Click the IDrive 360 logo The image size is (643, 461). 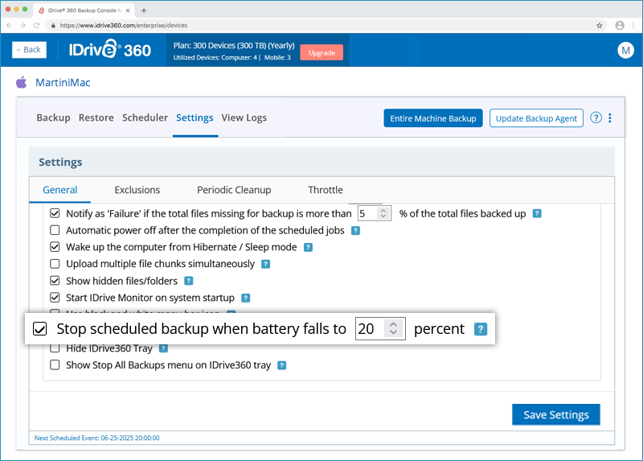pyautogui.click(x=110, y=50)
